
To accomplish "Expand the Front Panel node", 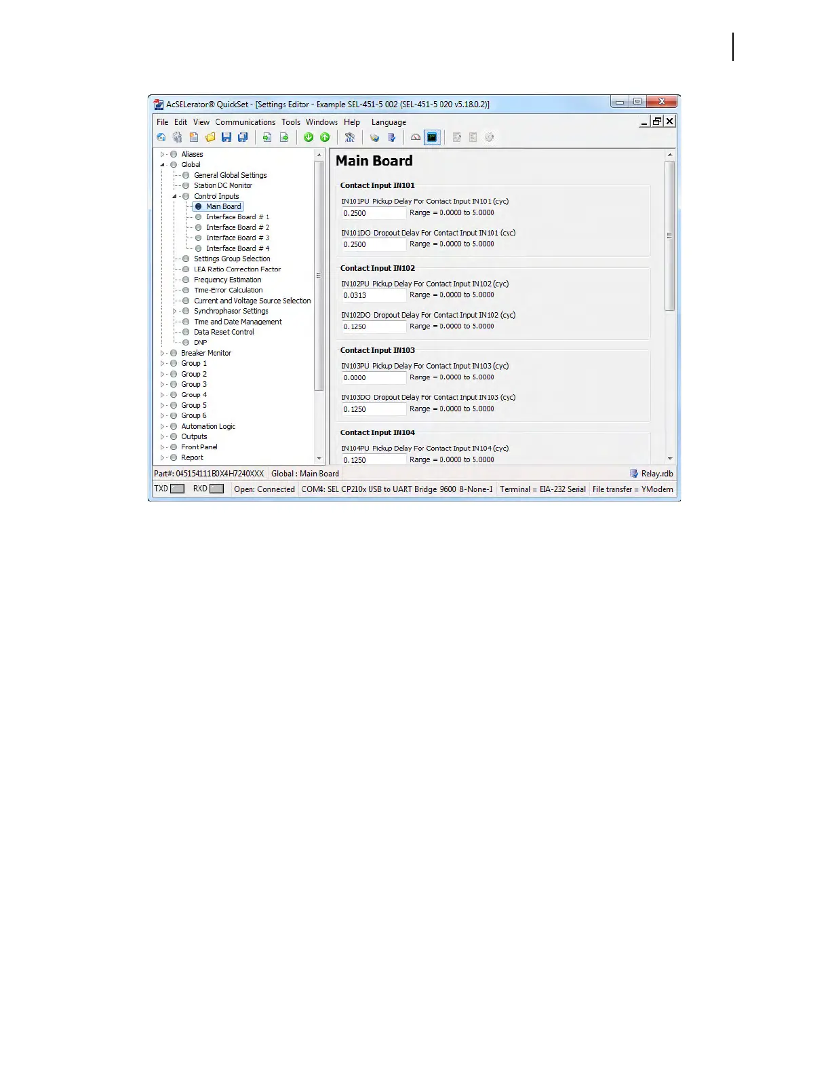I will coord(163,447).
